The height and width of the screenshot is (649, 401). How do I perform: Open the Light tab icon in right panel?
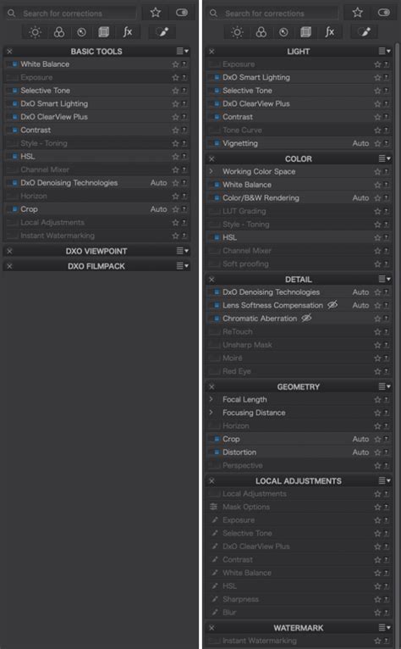point(237,32)
